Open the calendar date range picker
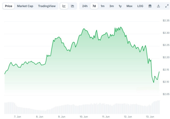 point(150,6)
